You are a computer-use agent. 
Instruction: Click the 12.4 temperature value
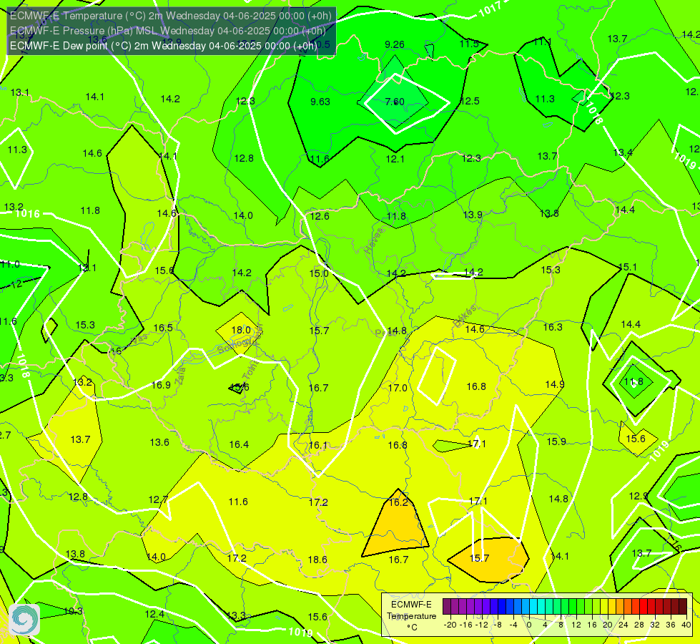click(x=154, y=614)
